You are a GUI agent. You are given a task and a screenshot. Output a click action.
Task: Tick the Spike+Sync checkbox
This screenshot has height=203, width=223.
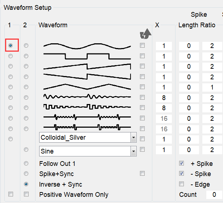coord(142,174)
